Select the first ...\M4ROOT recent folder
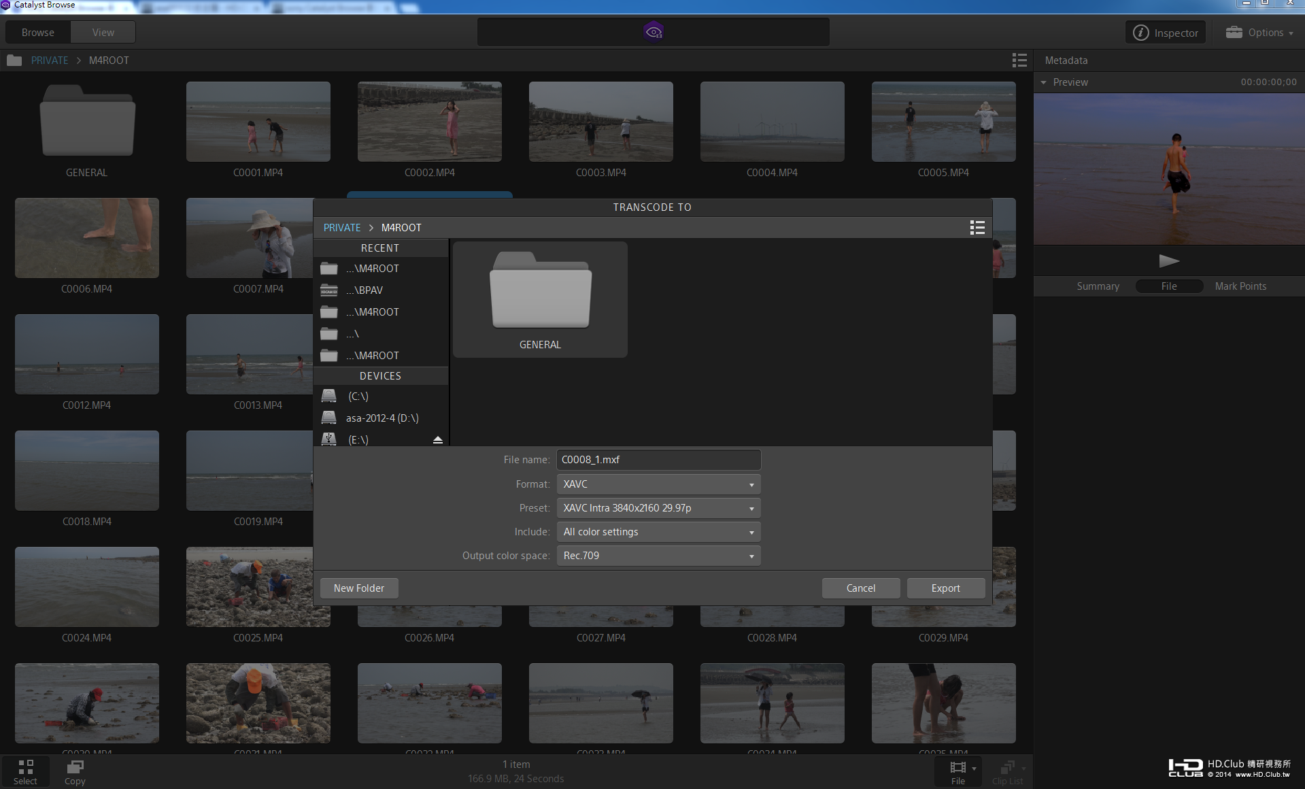The height and width of the screenshot is (789, 1305). (381, 269)
